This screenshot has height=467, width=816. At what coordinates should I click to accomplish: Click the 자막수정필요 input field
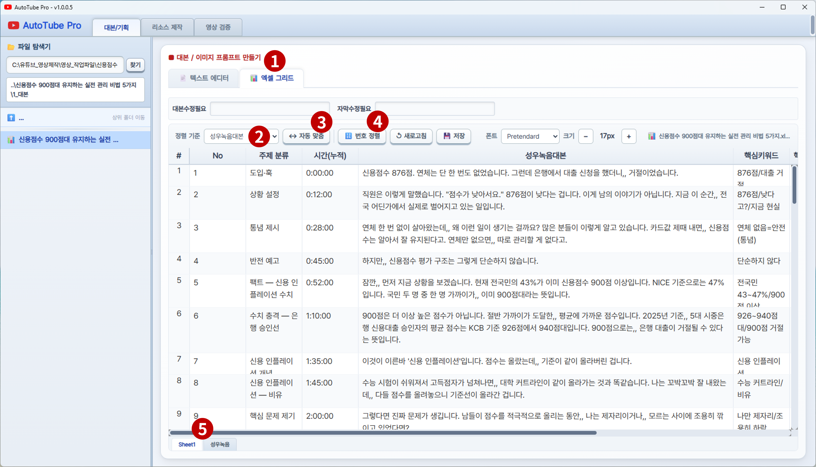(435, 109)
